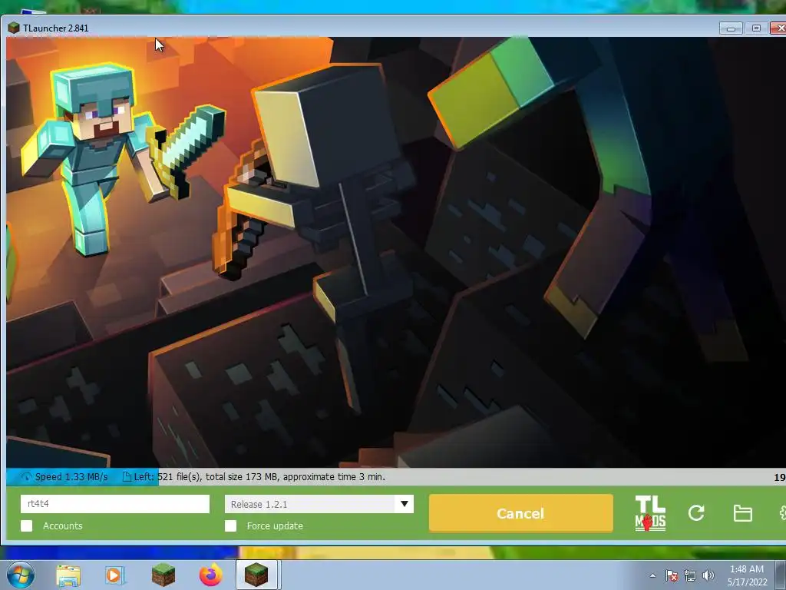
Task: Select the active TLauncher taskbar icon
Action: pyautogui.click(x=256, y=575)
